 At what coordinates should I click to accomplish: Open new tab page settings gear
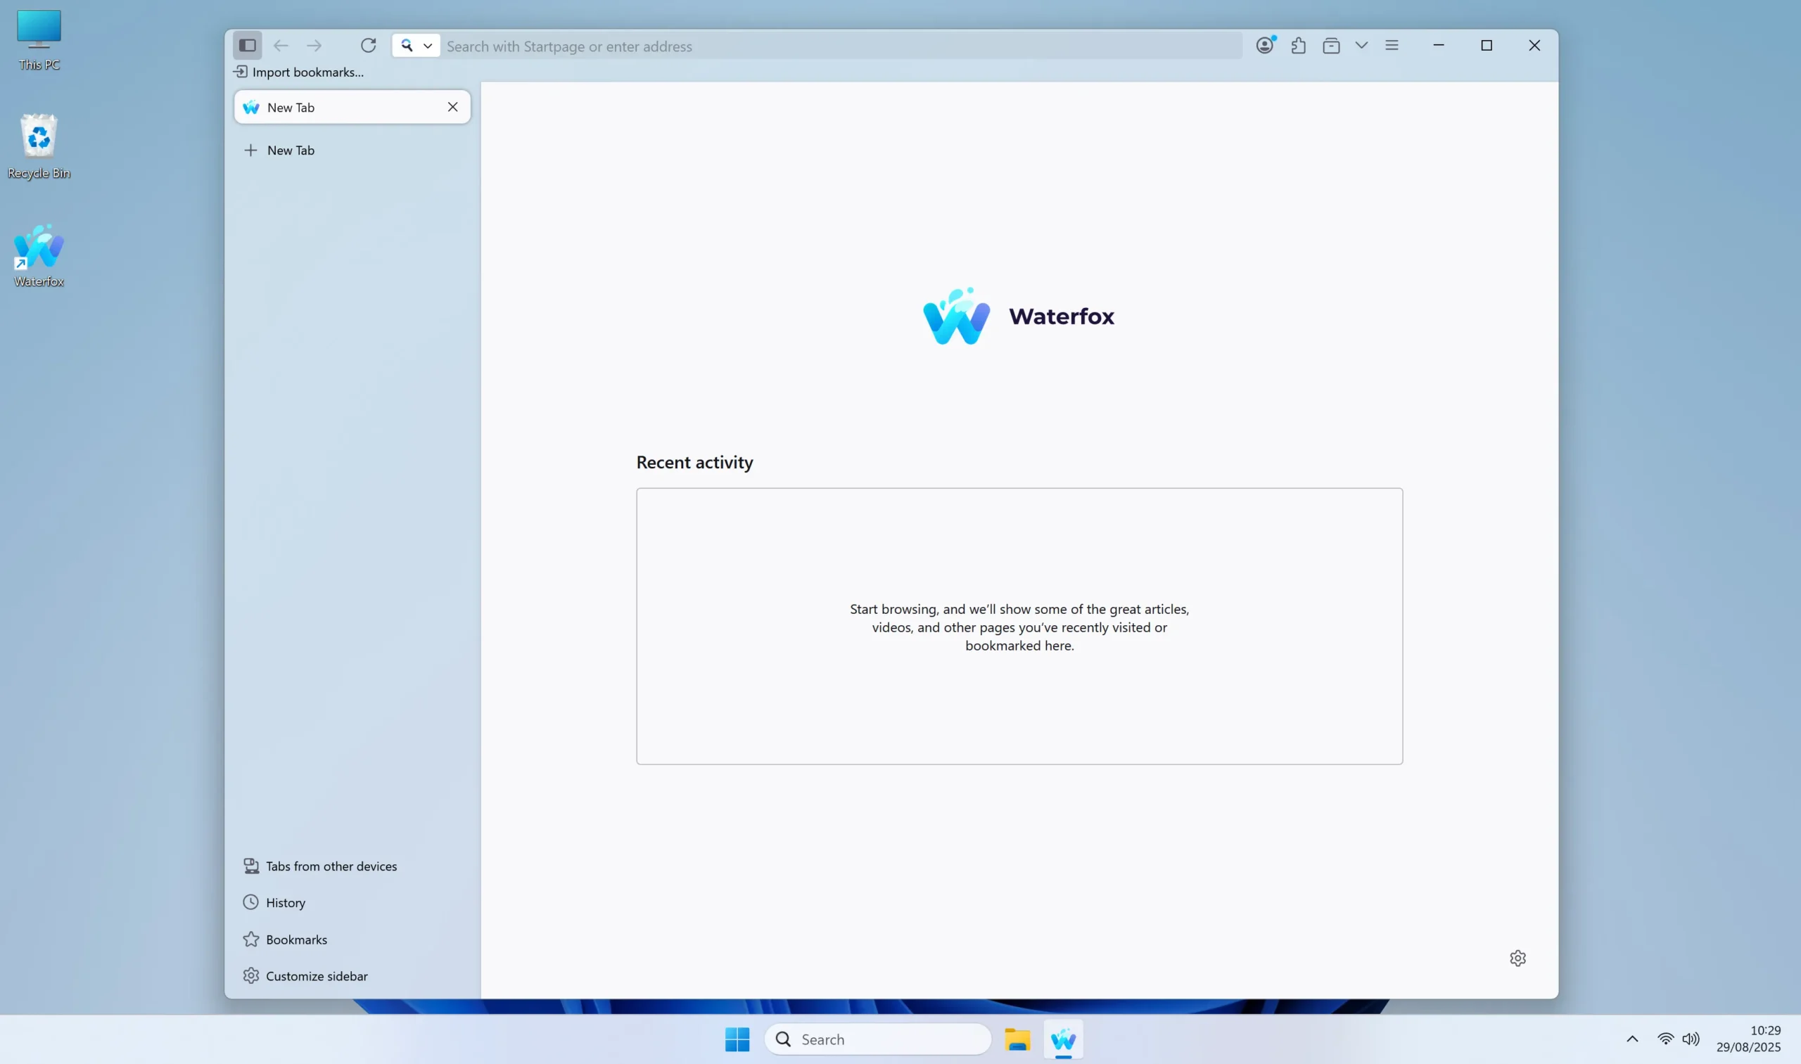[x=1517, y=958]
